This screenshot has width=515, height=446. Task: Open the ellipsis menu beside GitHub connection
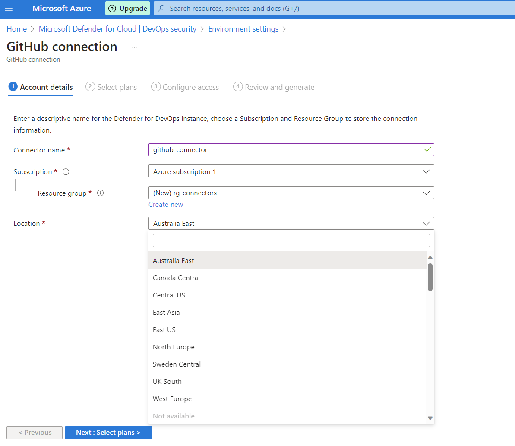pos(134,47)
